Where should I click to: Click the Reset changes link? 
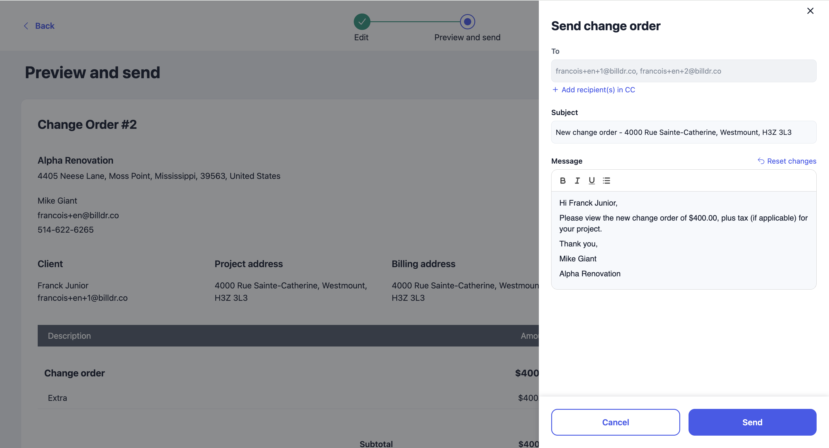pyautogui.click(x=787, y=161)
